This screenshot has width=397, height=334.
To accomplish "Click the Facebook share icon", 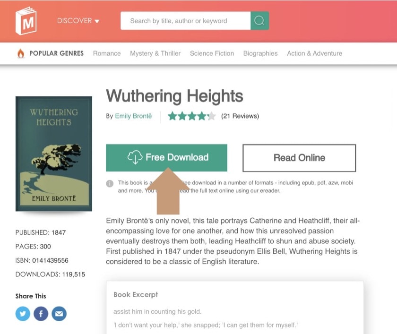I will tap(41, 313).
